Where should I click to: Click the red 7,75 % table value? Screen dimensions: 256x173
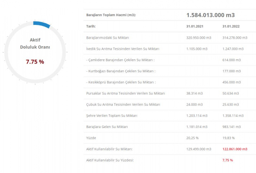[228, 160]
